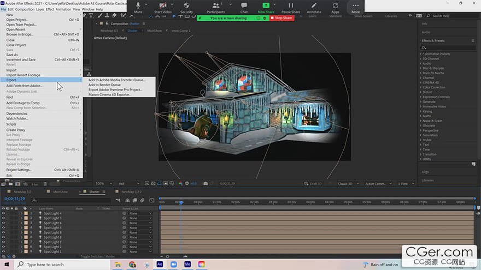Open Google Chrome from the taskbar
This screenshot has width=481, height=270.
[132, 264]
